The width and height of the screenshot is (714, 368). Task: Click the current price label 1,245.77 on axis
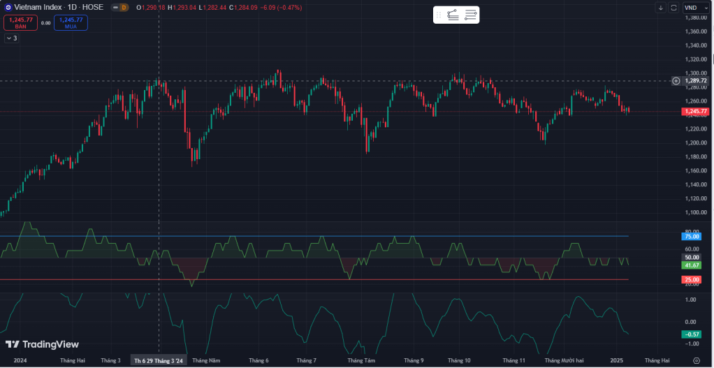pyautogui.click(x=694, y=112)
